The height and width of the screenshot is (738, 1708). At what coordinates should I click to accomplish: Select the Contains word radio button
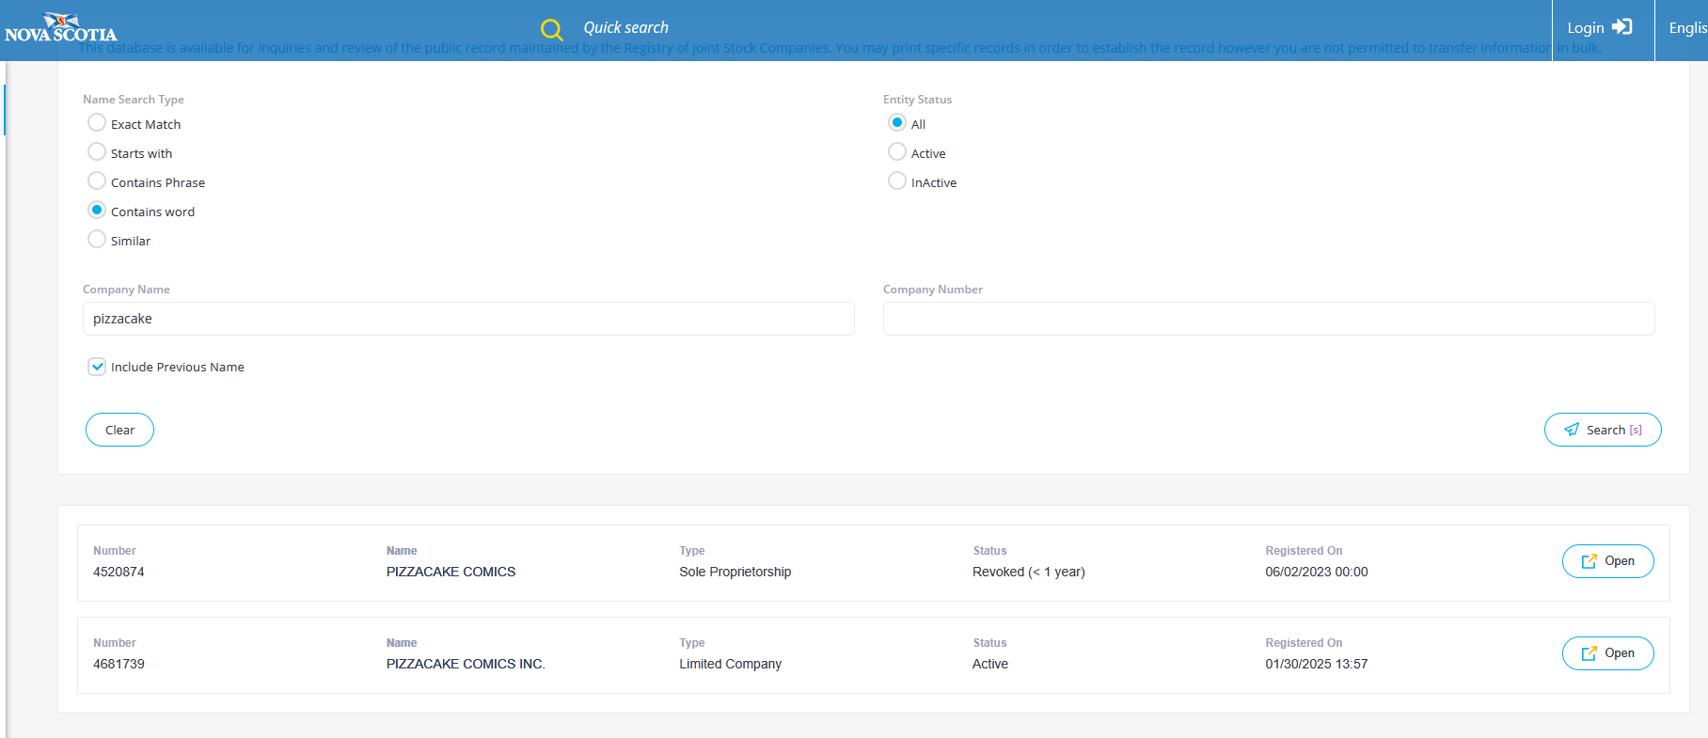click(x=97, y=210)
